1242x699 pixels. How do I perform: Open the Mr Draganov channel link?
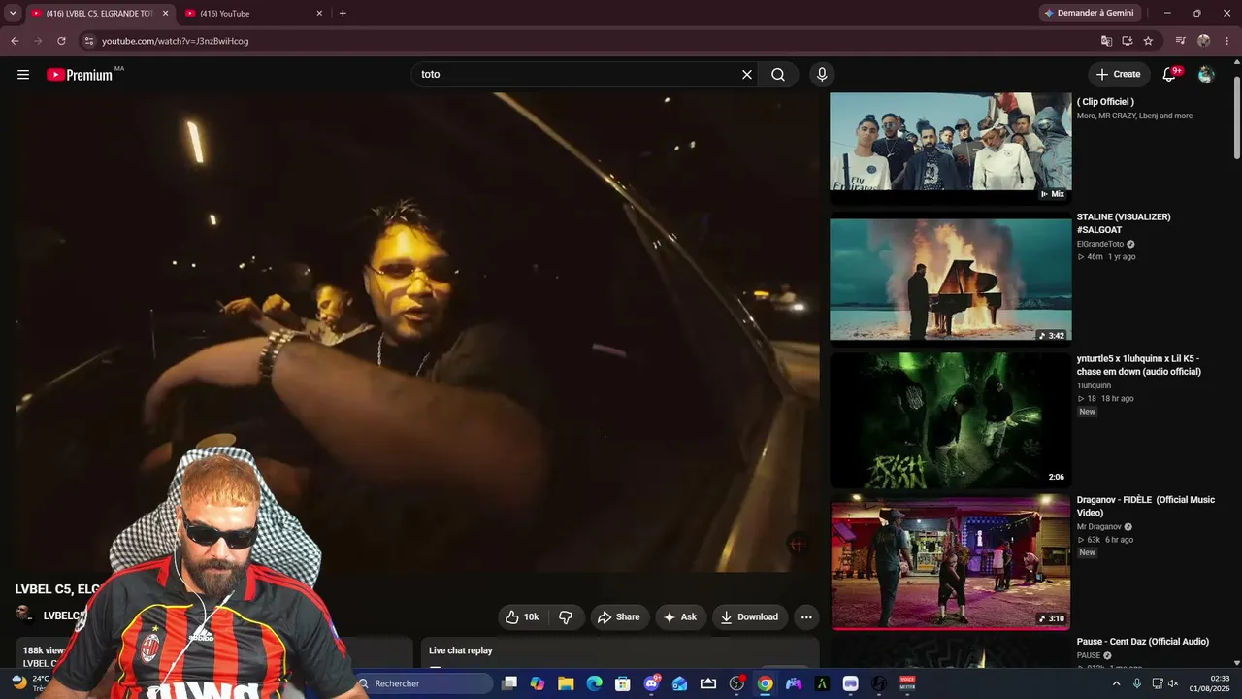pos(1099,527)
